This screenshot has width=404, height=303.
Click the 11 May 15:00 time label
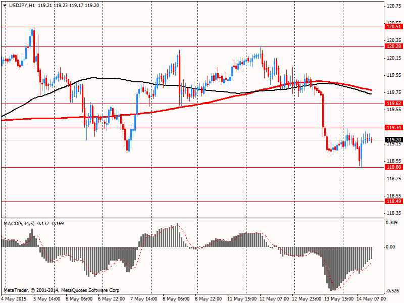[x=242, y=299]
